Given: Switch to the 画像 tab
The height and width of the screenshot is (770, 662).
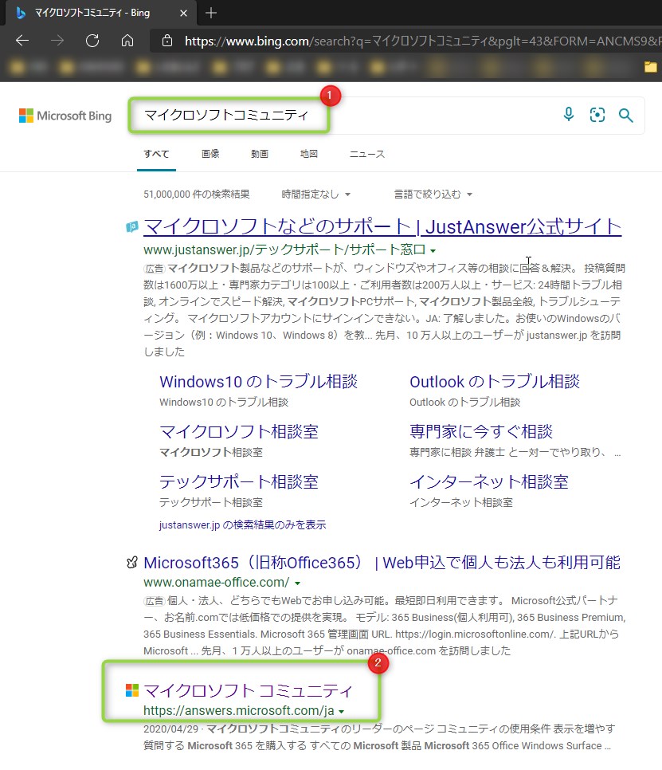Looking at the screenshot, I should pos(210,154).
